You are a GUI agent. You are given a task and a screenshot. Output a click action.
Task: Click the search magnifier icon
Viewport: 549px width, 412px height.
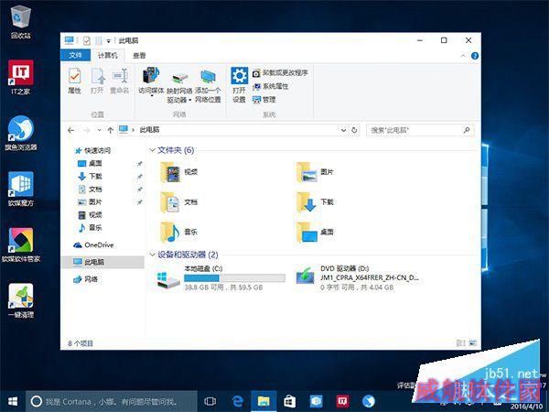[467, 130]
